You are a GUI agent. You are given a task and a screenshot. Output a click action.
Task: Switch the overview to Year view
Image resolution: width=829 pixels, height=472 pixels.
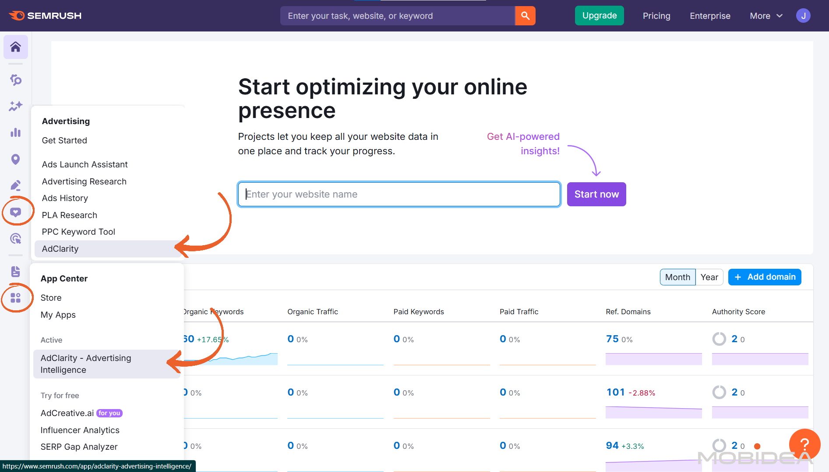[x=709, y=277]
